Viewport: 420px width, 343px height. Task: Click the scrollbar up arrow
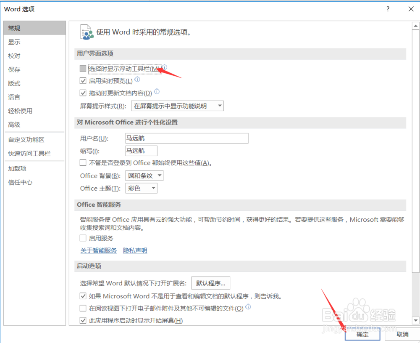(415, 26)
